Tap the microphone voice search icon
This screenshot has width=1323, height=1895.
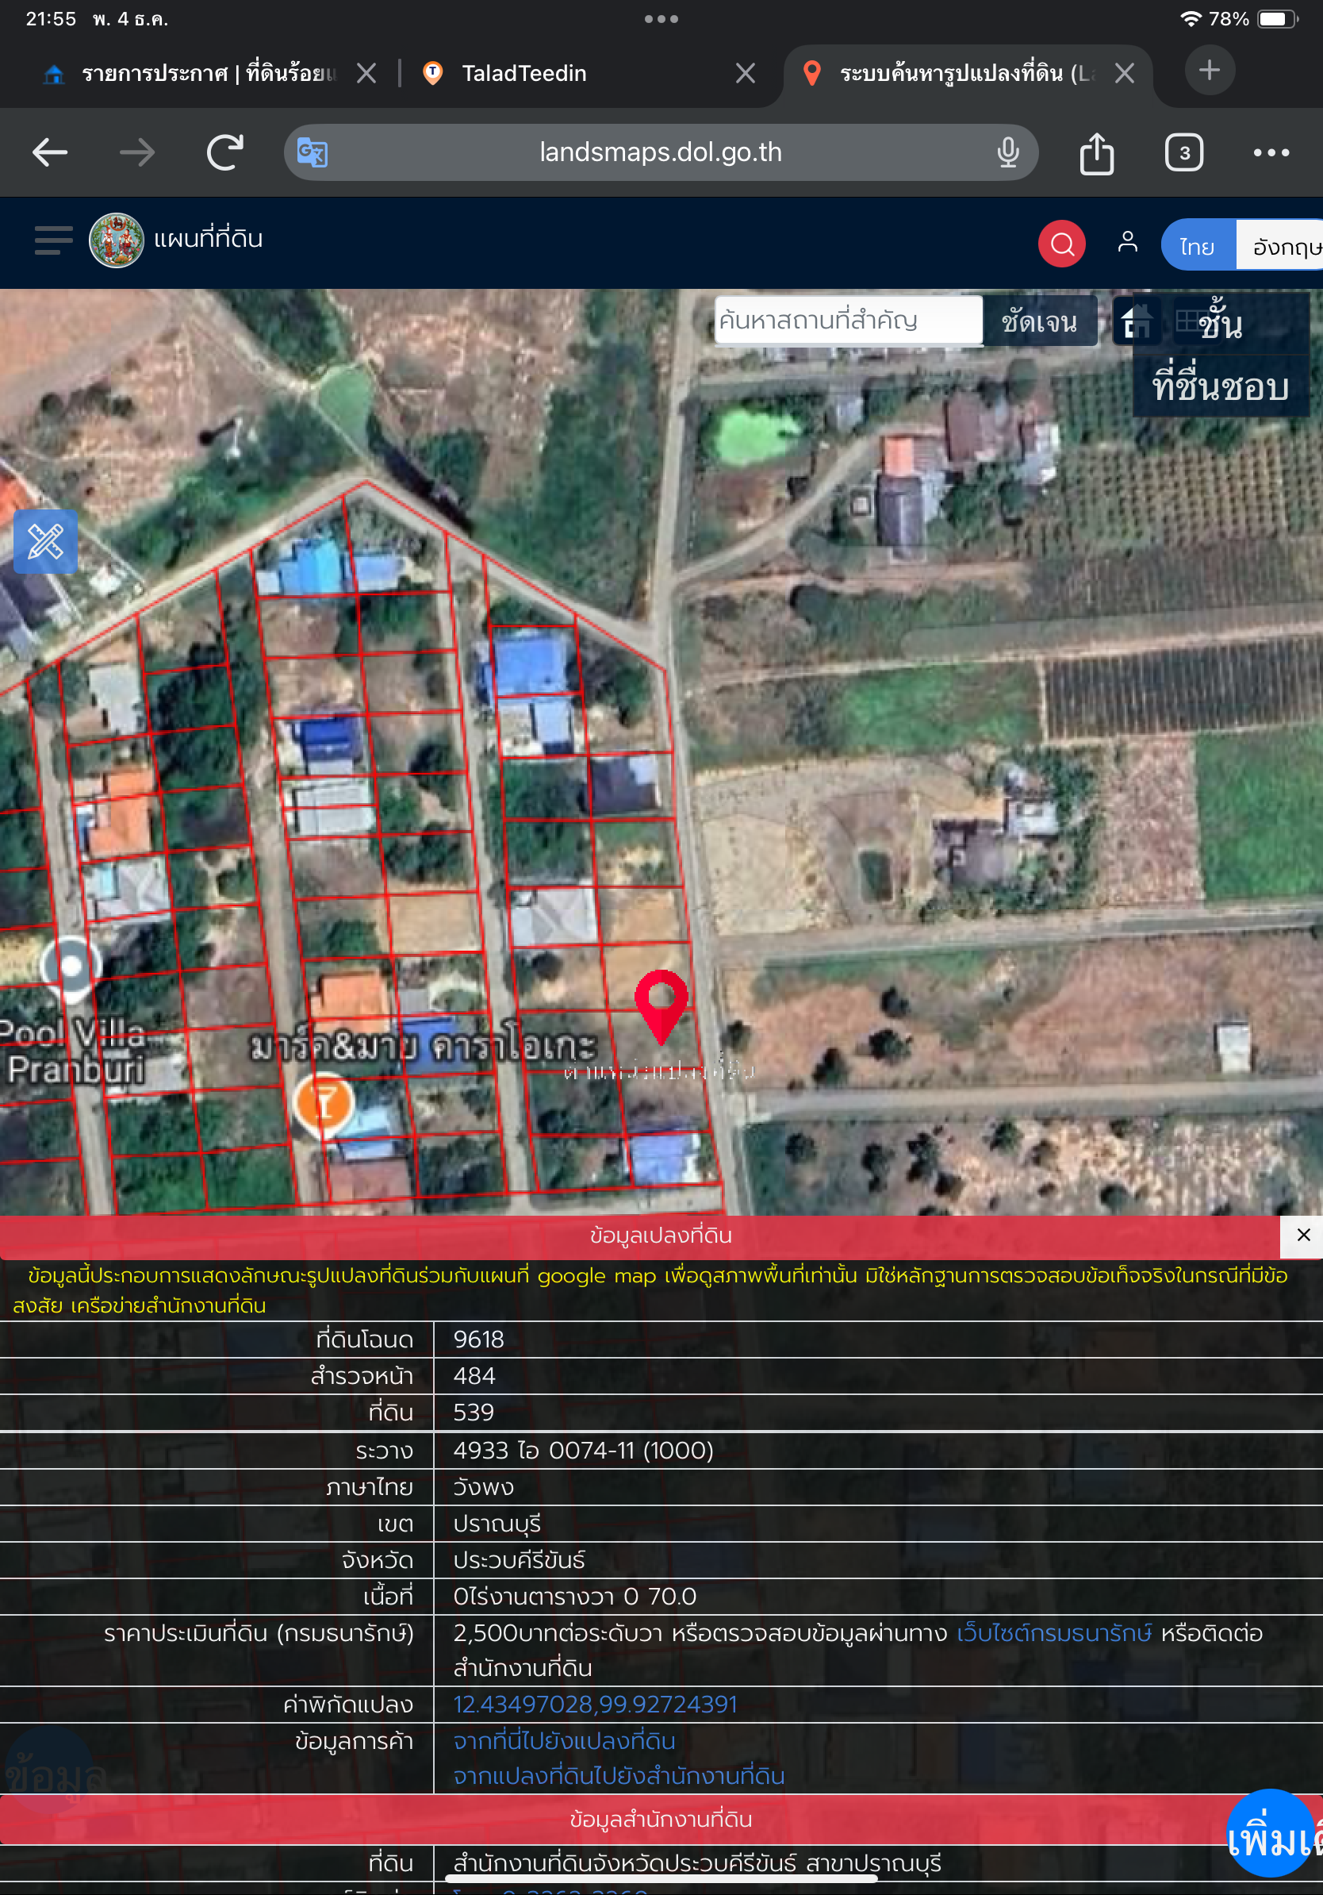coord(1007,152)
